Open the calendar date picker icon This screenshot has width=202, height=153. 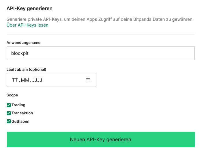coord(88,80)
